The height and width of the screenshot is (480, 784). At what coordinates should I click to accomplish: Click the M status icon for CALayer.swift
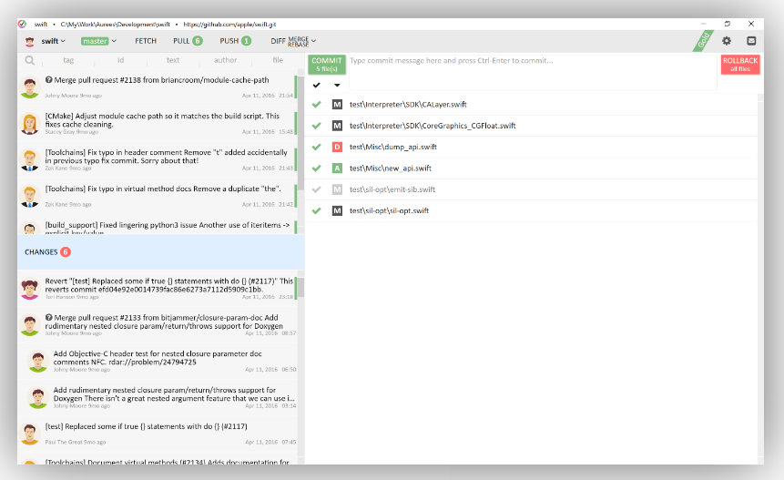click(337, 105)
